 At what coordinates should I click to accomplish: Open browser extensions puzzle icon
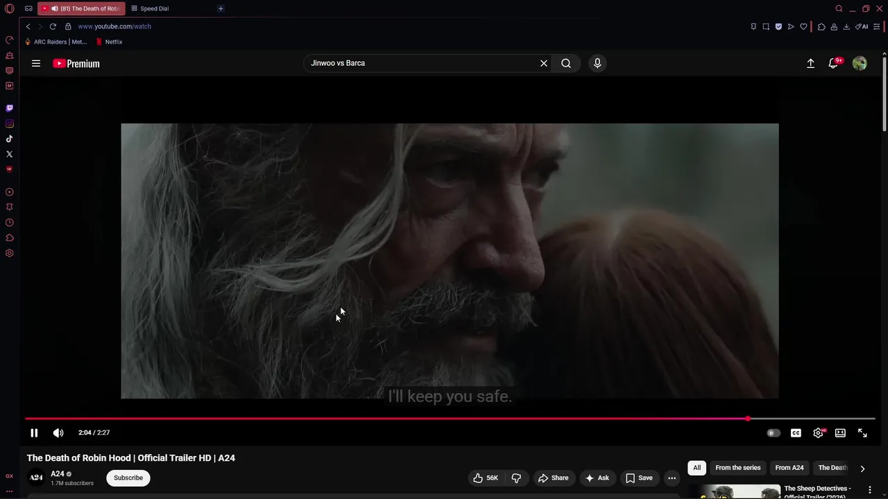[x=821, y=26]
